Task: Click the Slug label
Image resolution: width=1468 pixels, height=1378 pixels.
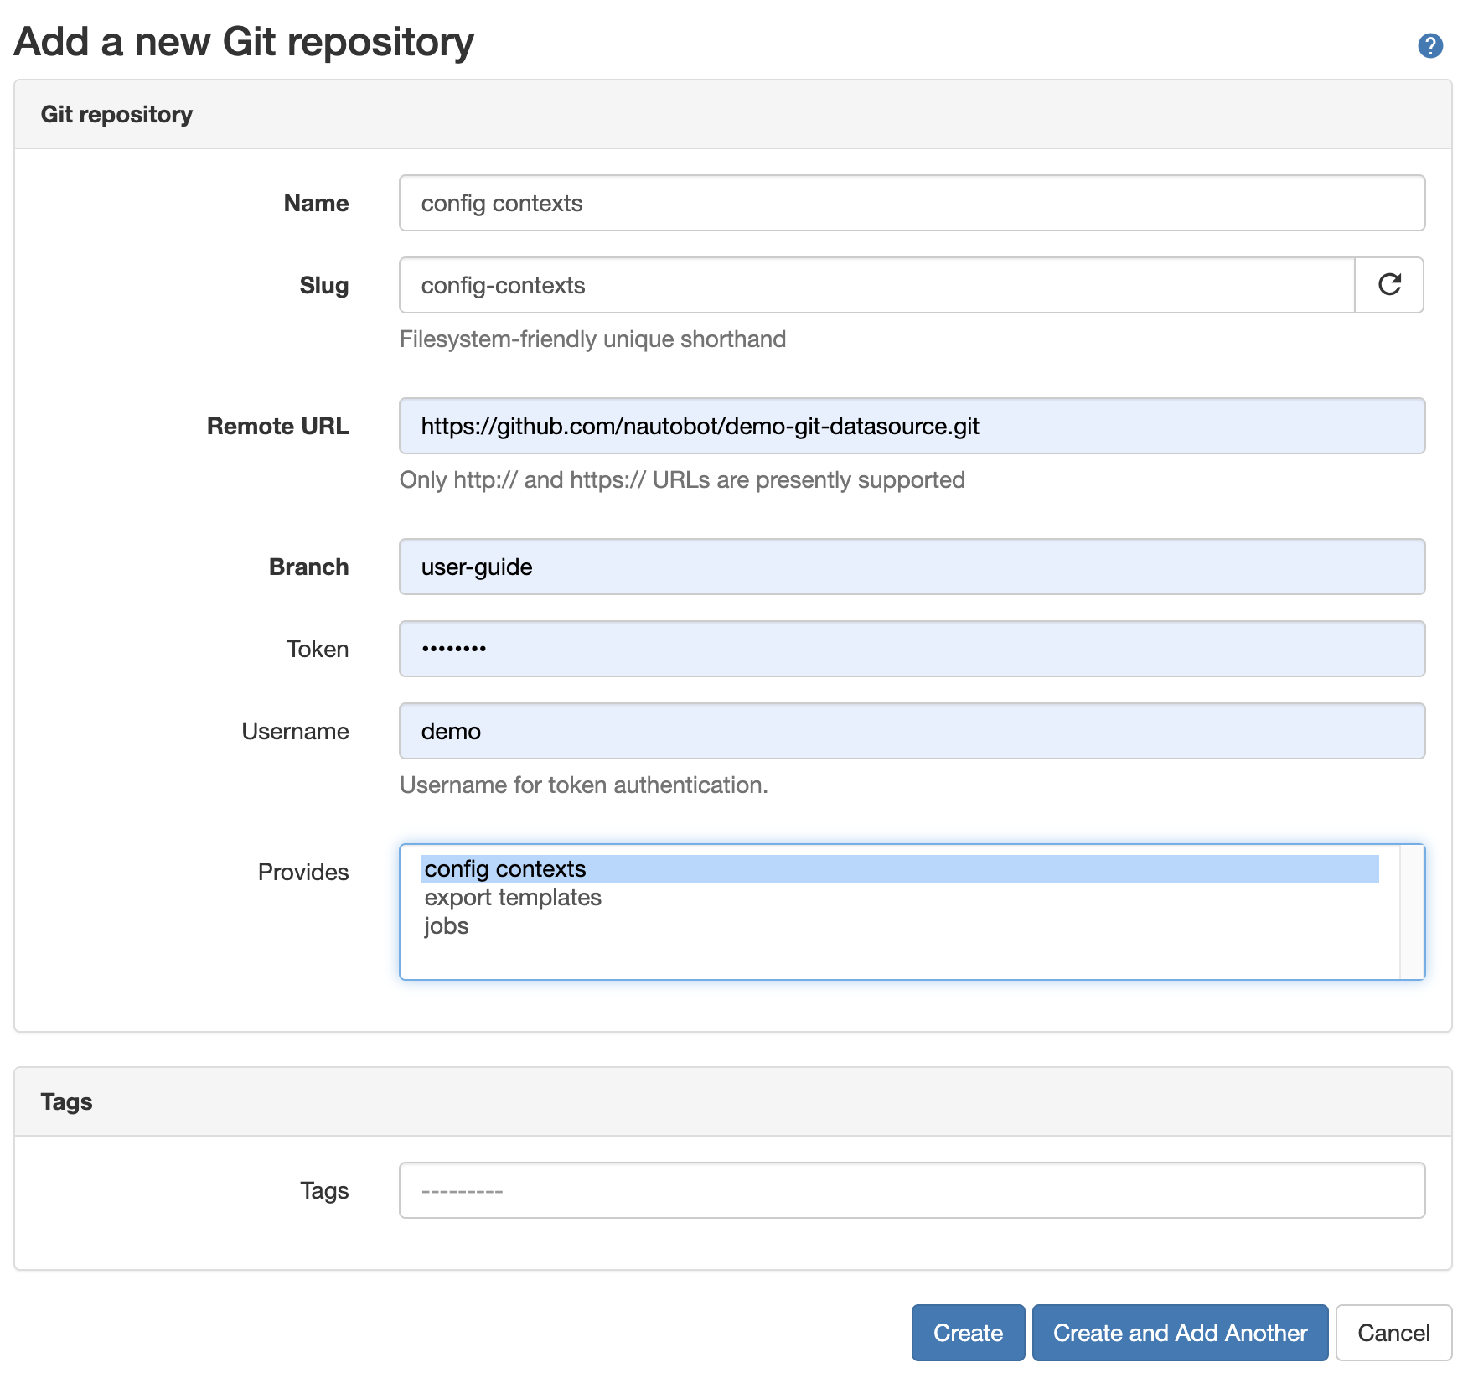Action: tap(323, 285)
